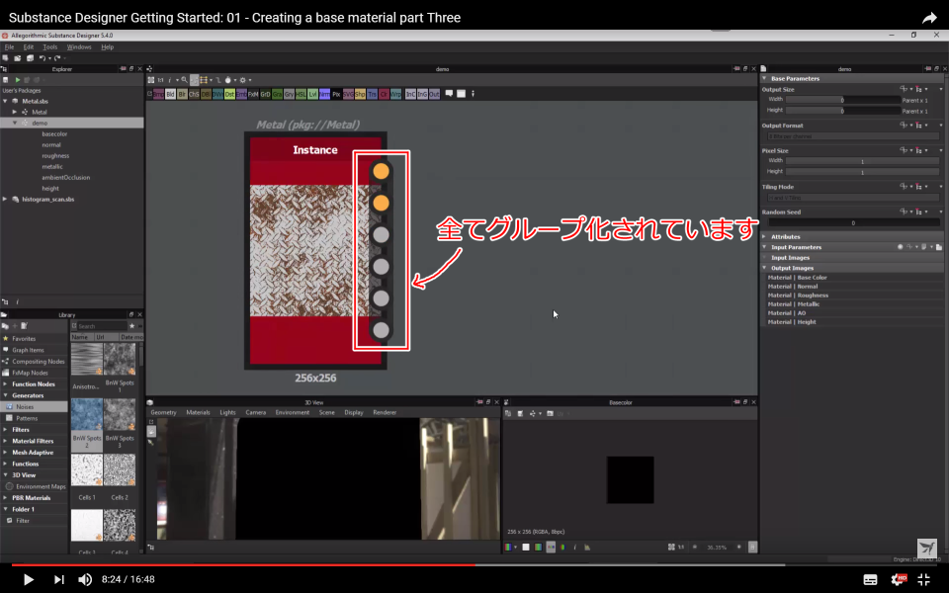Insert a Transform (Trs) node
949x593 pixels.
(373, 95)
